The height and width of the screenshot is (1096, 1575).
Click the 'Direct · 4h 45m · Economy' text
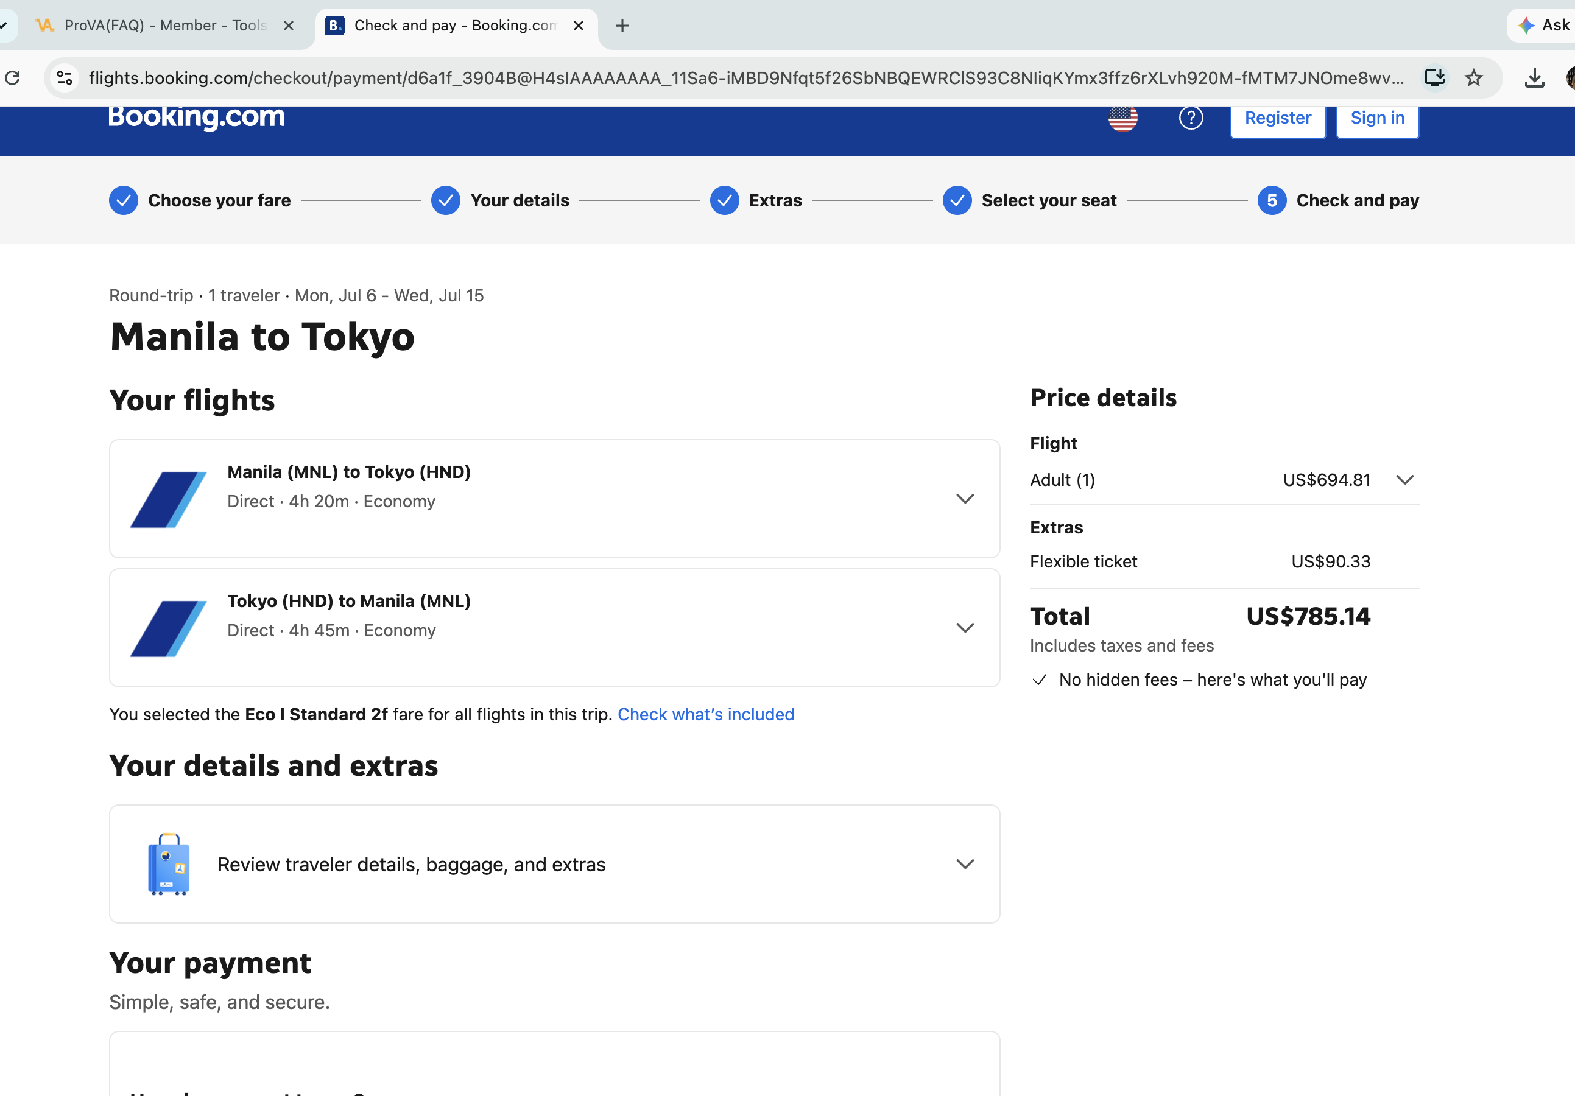coord(331,630)
